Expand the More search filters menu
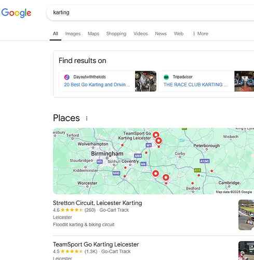 point(200,34)
